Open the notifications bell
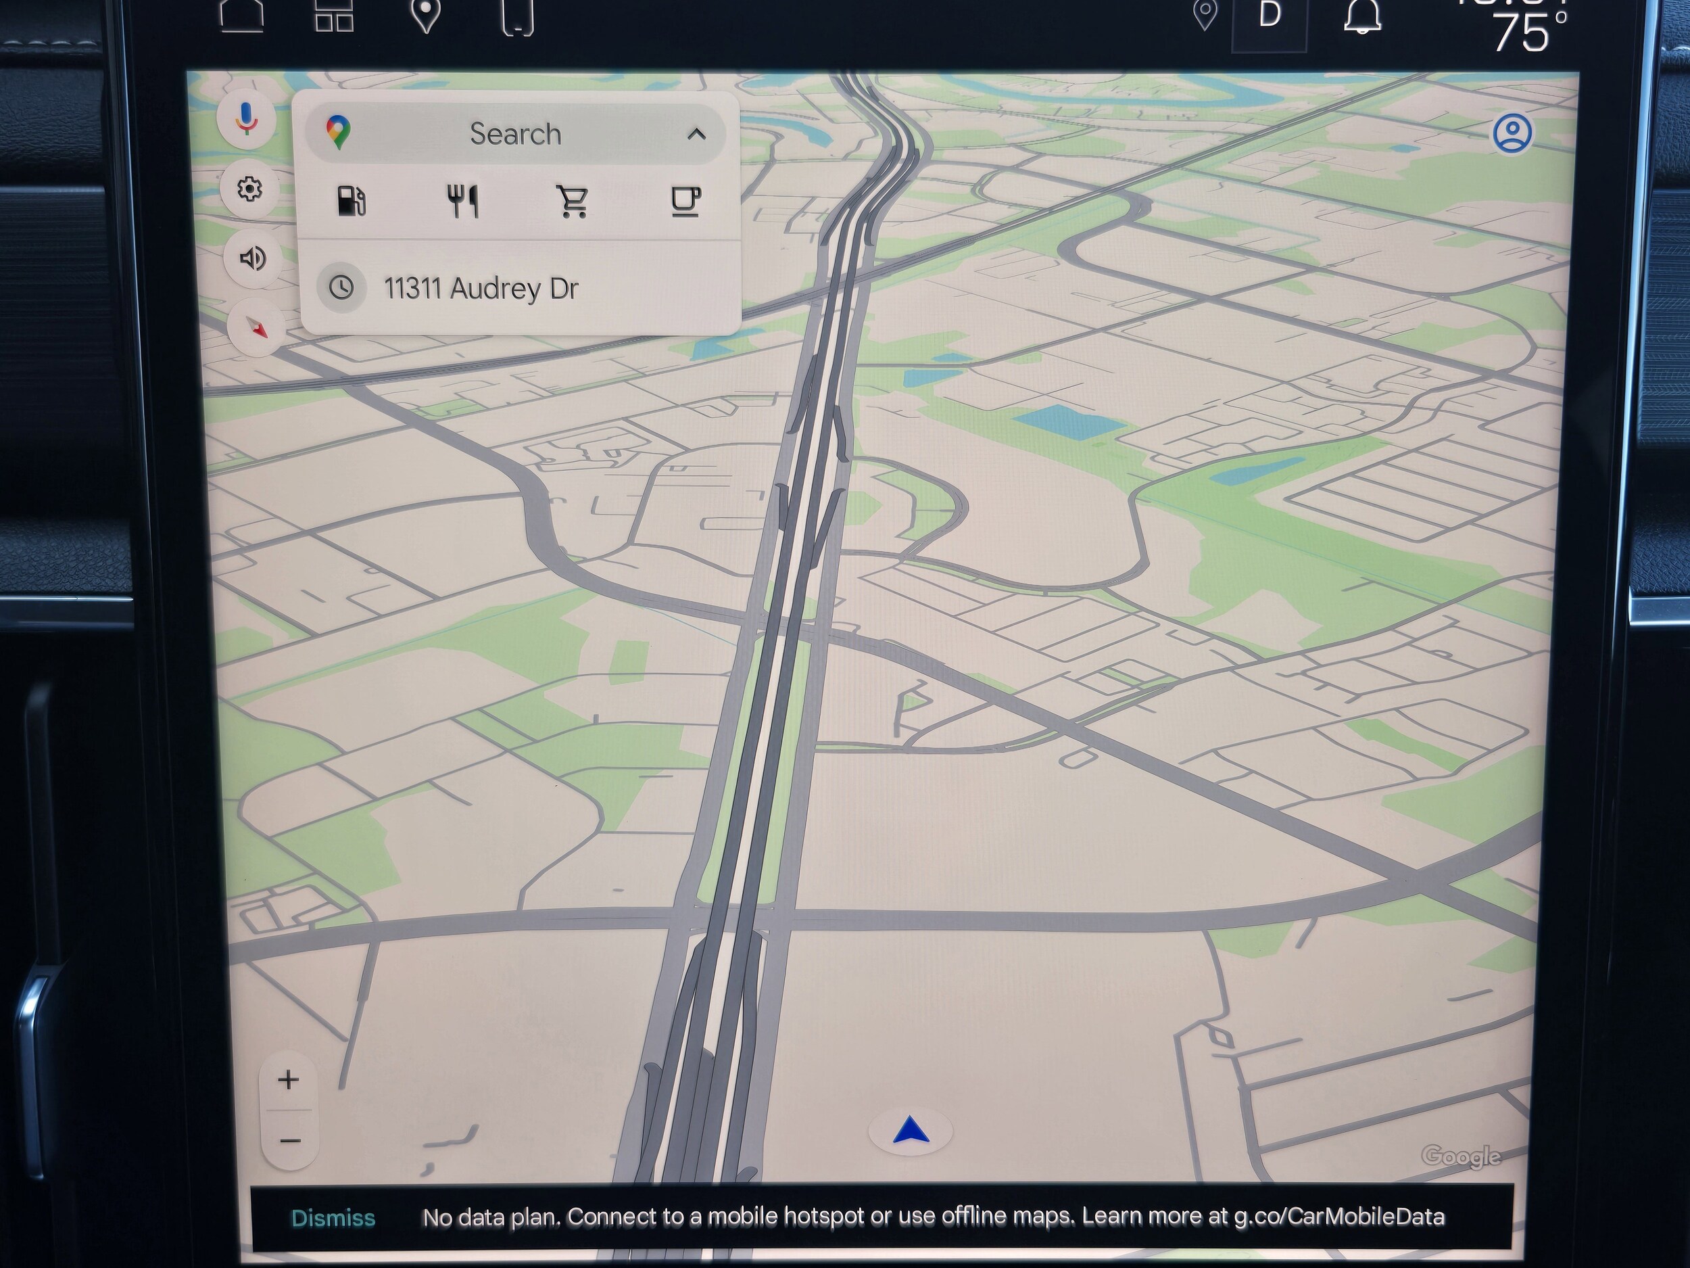This screenshot has height=1268, width=1690. tap(1361, 17)
